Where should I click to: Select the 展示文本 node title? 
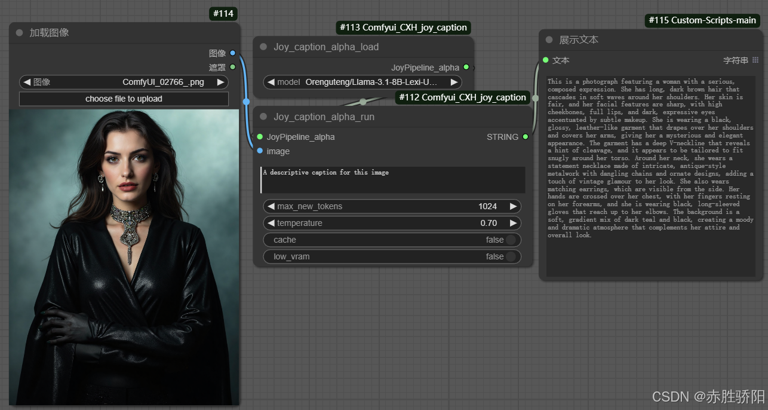pyautogui.click(x=579, y=40)
